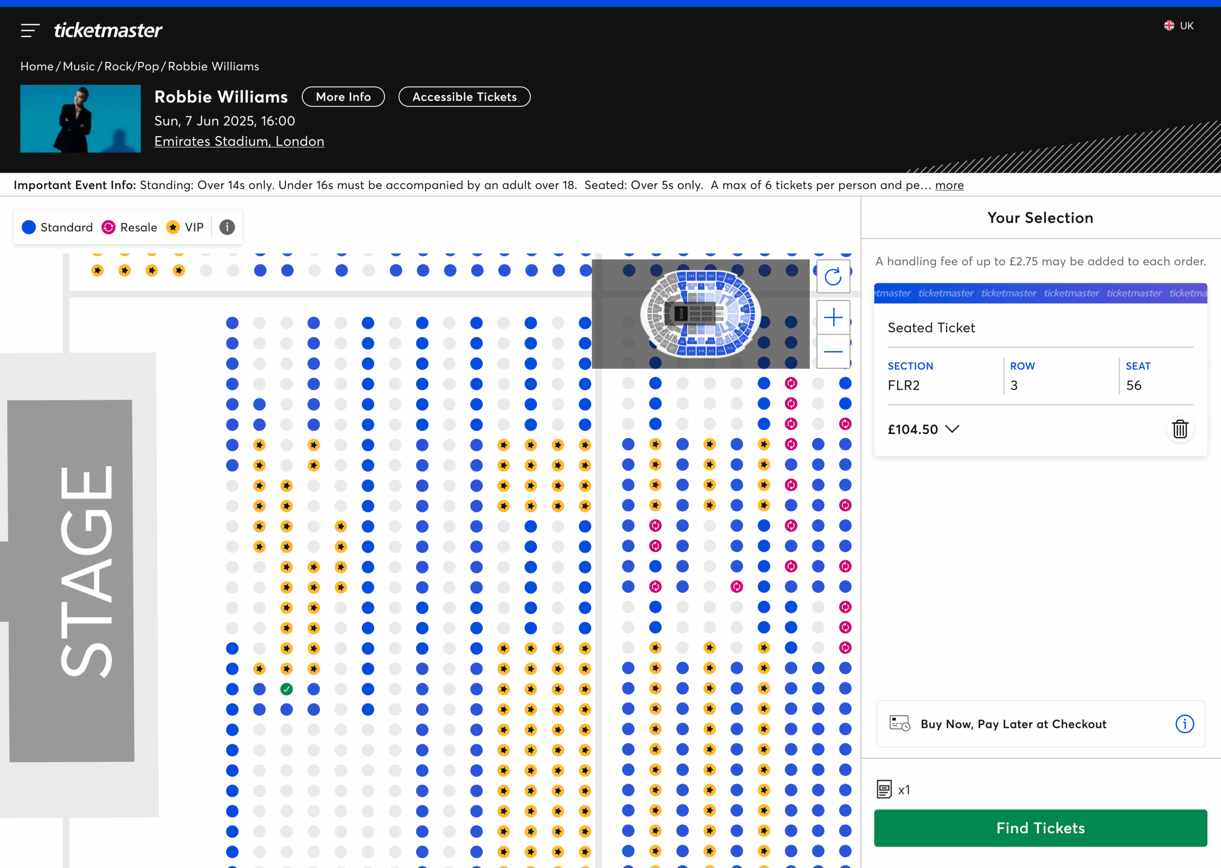
Task: Click the 'Important Event Info:' label
Action: point(75,185)
